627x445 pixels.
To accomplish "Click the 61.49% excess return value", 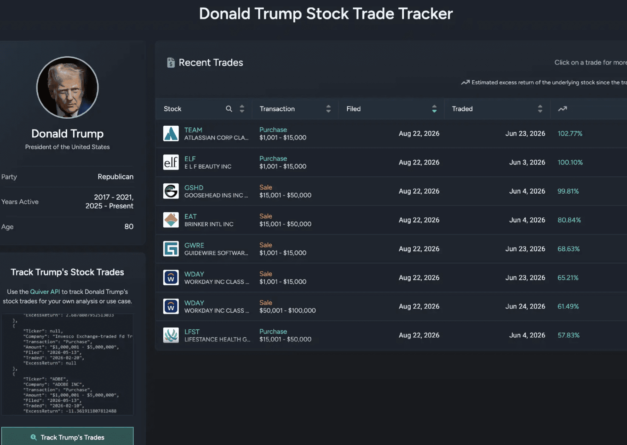I will click(568, 307).
